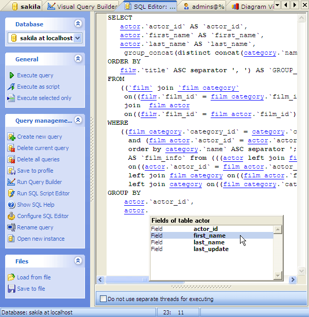Click the Create new query link
Image resolution: width=309 pixels, height=317 pixels.
click(40, 137)
